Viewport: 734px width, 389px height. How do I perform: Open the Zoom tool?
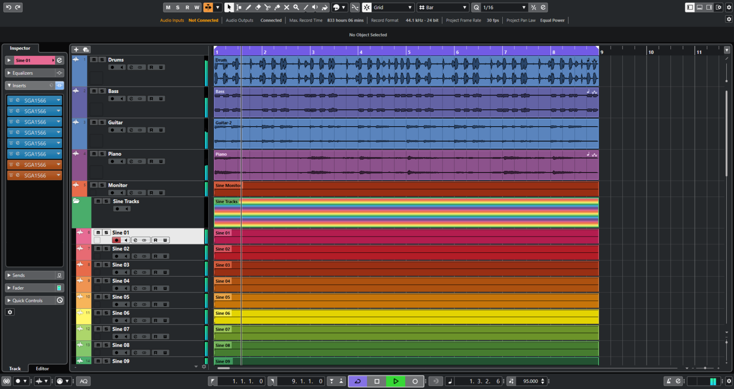point(296,7)
